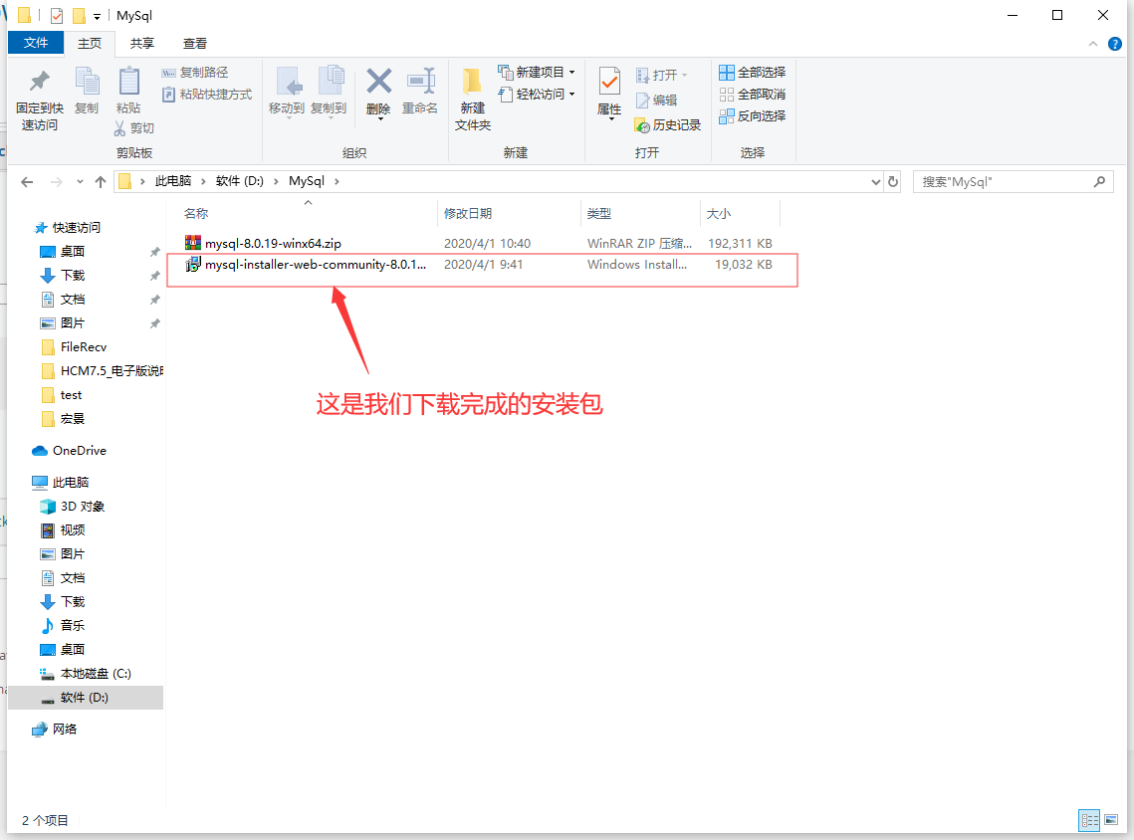
Task: Create a folder with 新建文件夹 icon
Action: [471, 97]
